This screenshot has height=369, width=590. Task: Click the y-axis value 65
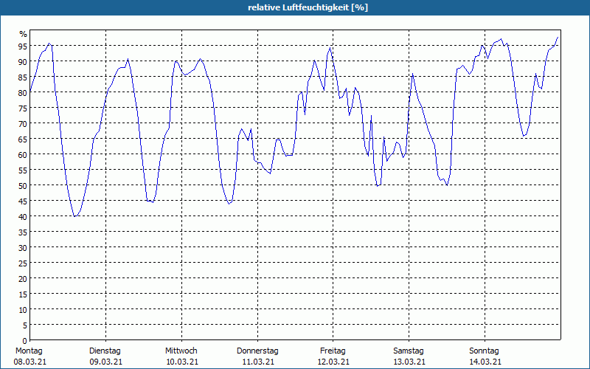[23, 139]
